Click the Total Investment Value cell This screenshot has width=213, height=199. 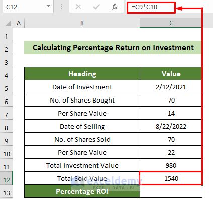(x=82, y=165)
